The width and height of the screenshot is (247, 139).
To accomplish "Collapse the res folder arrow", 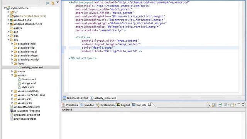I will pos(8,40).
